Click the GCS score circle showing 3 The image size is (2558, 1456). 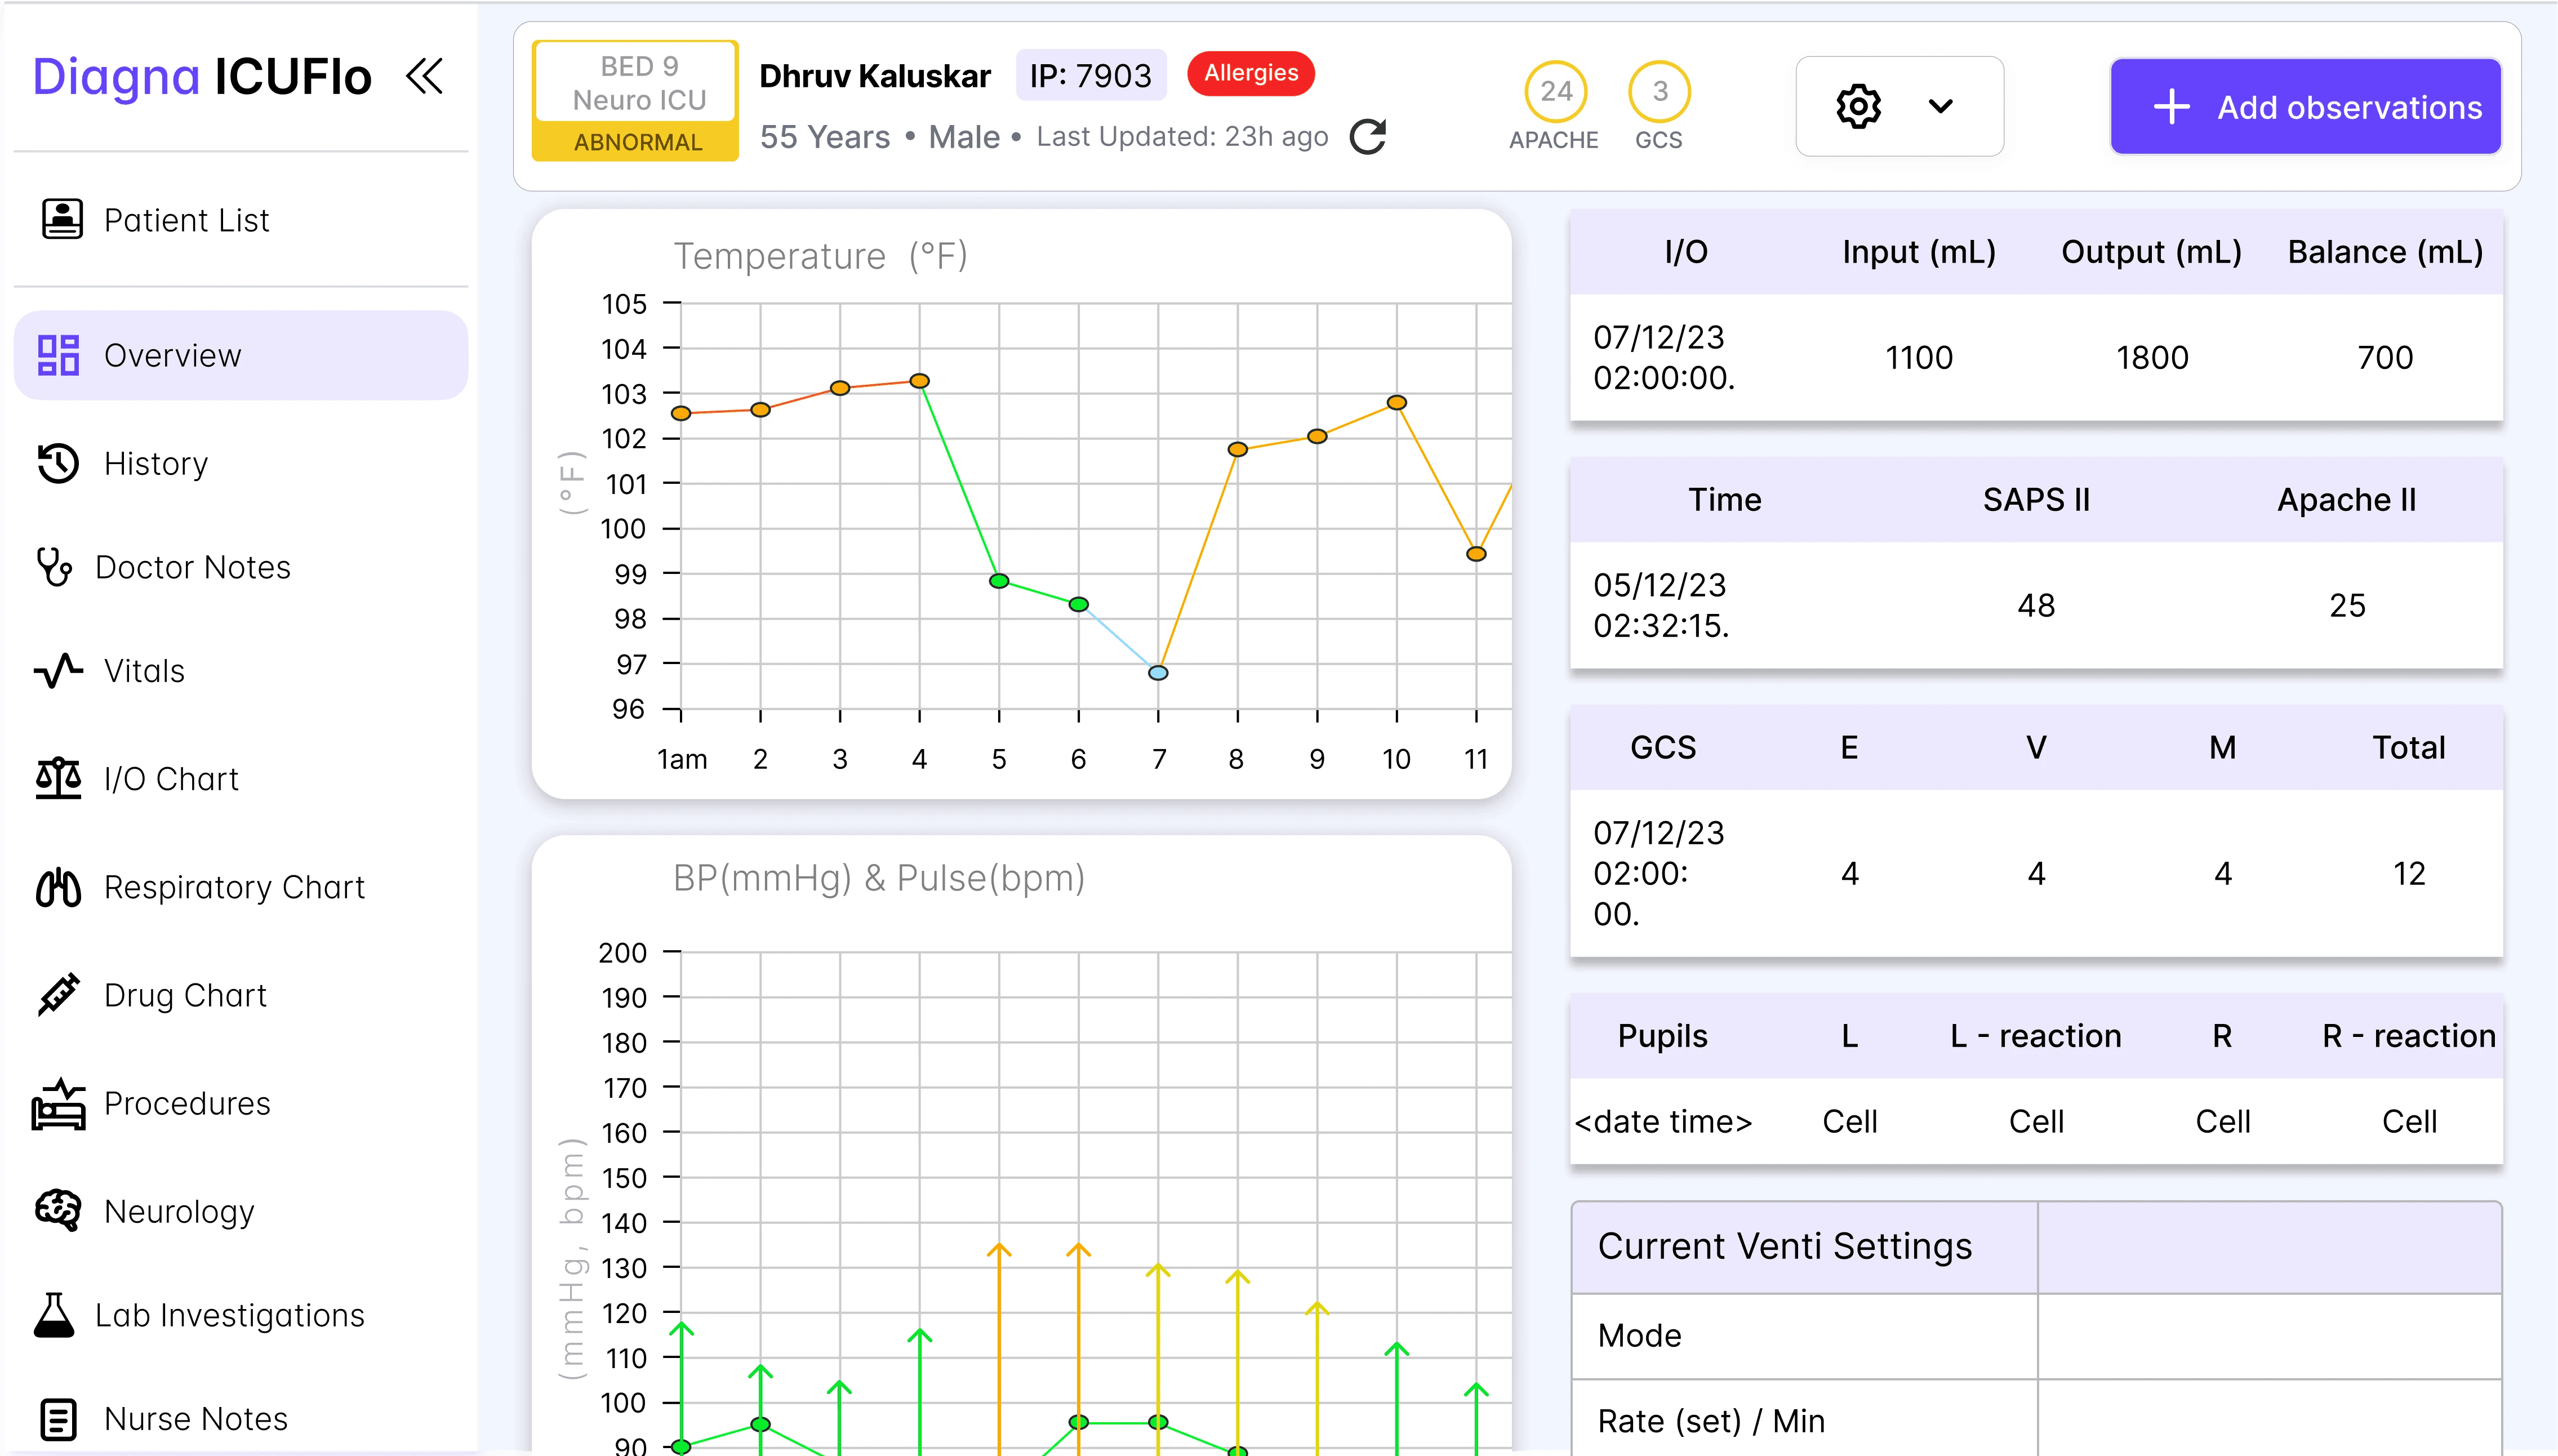click(1659, 91)
